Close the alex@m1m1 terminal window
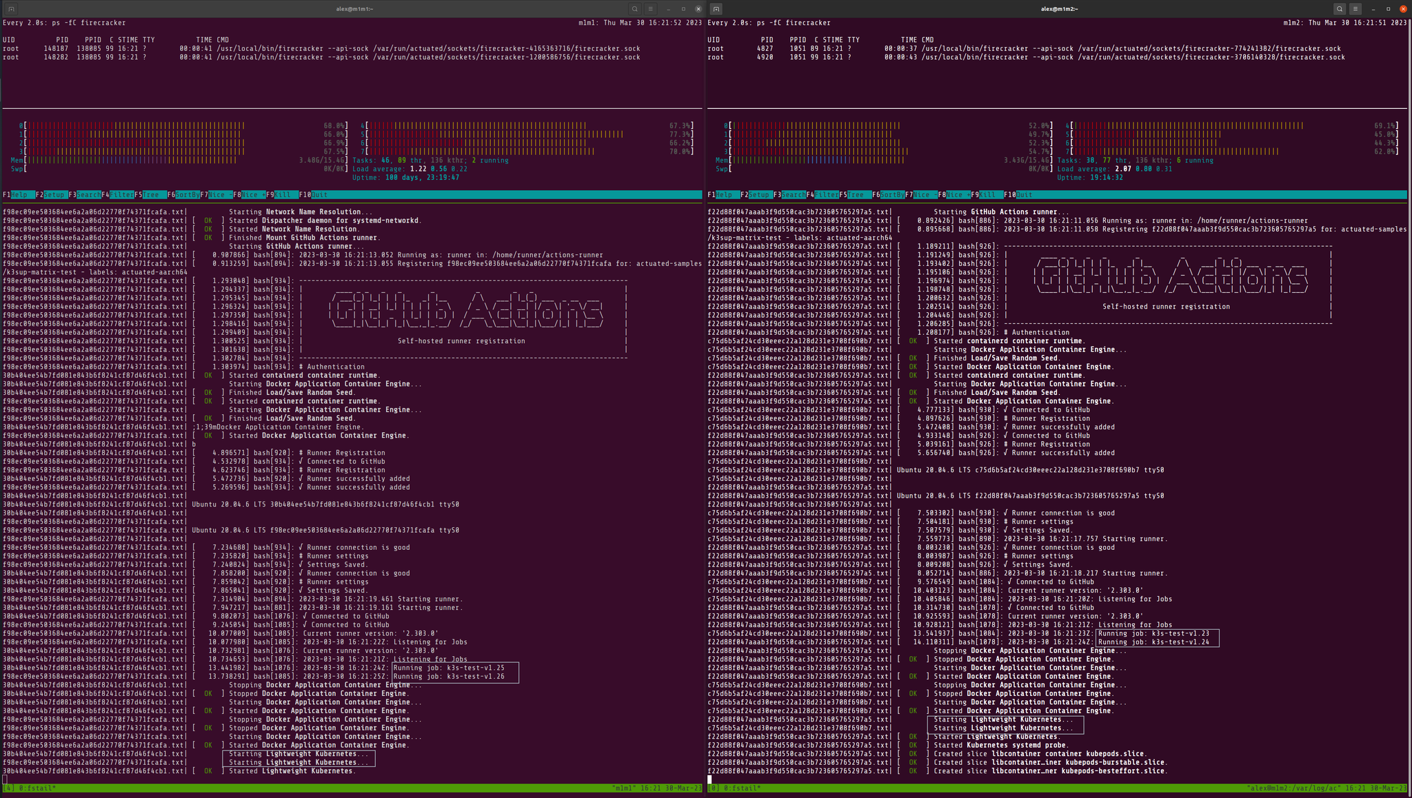Image resolution: width=1412 pixels, height=798 pixels. point(698,9)
